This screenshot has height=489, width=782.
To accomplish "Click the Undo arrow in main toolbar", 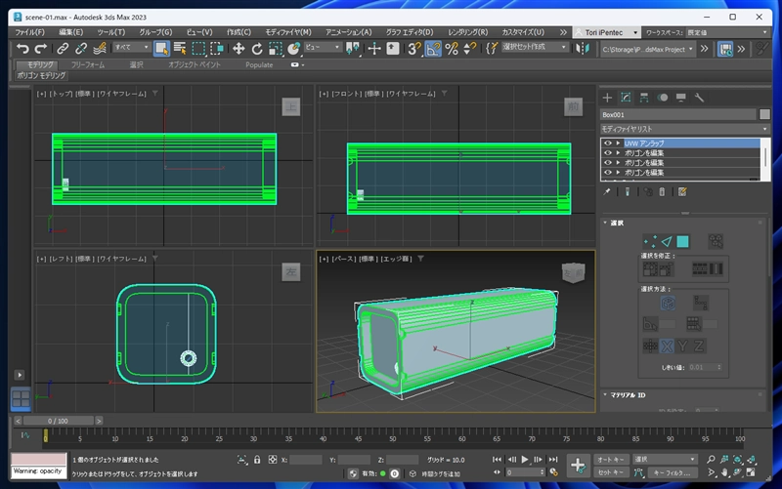I will [22, 48].
